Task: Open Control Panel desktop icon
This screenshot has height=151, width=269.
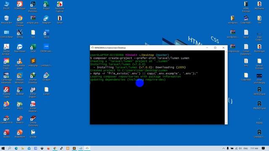Action: pos(7,34)
